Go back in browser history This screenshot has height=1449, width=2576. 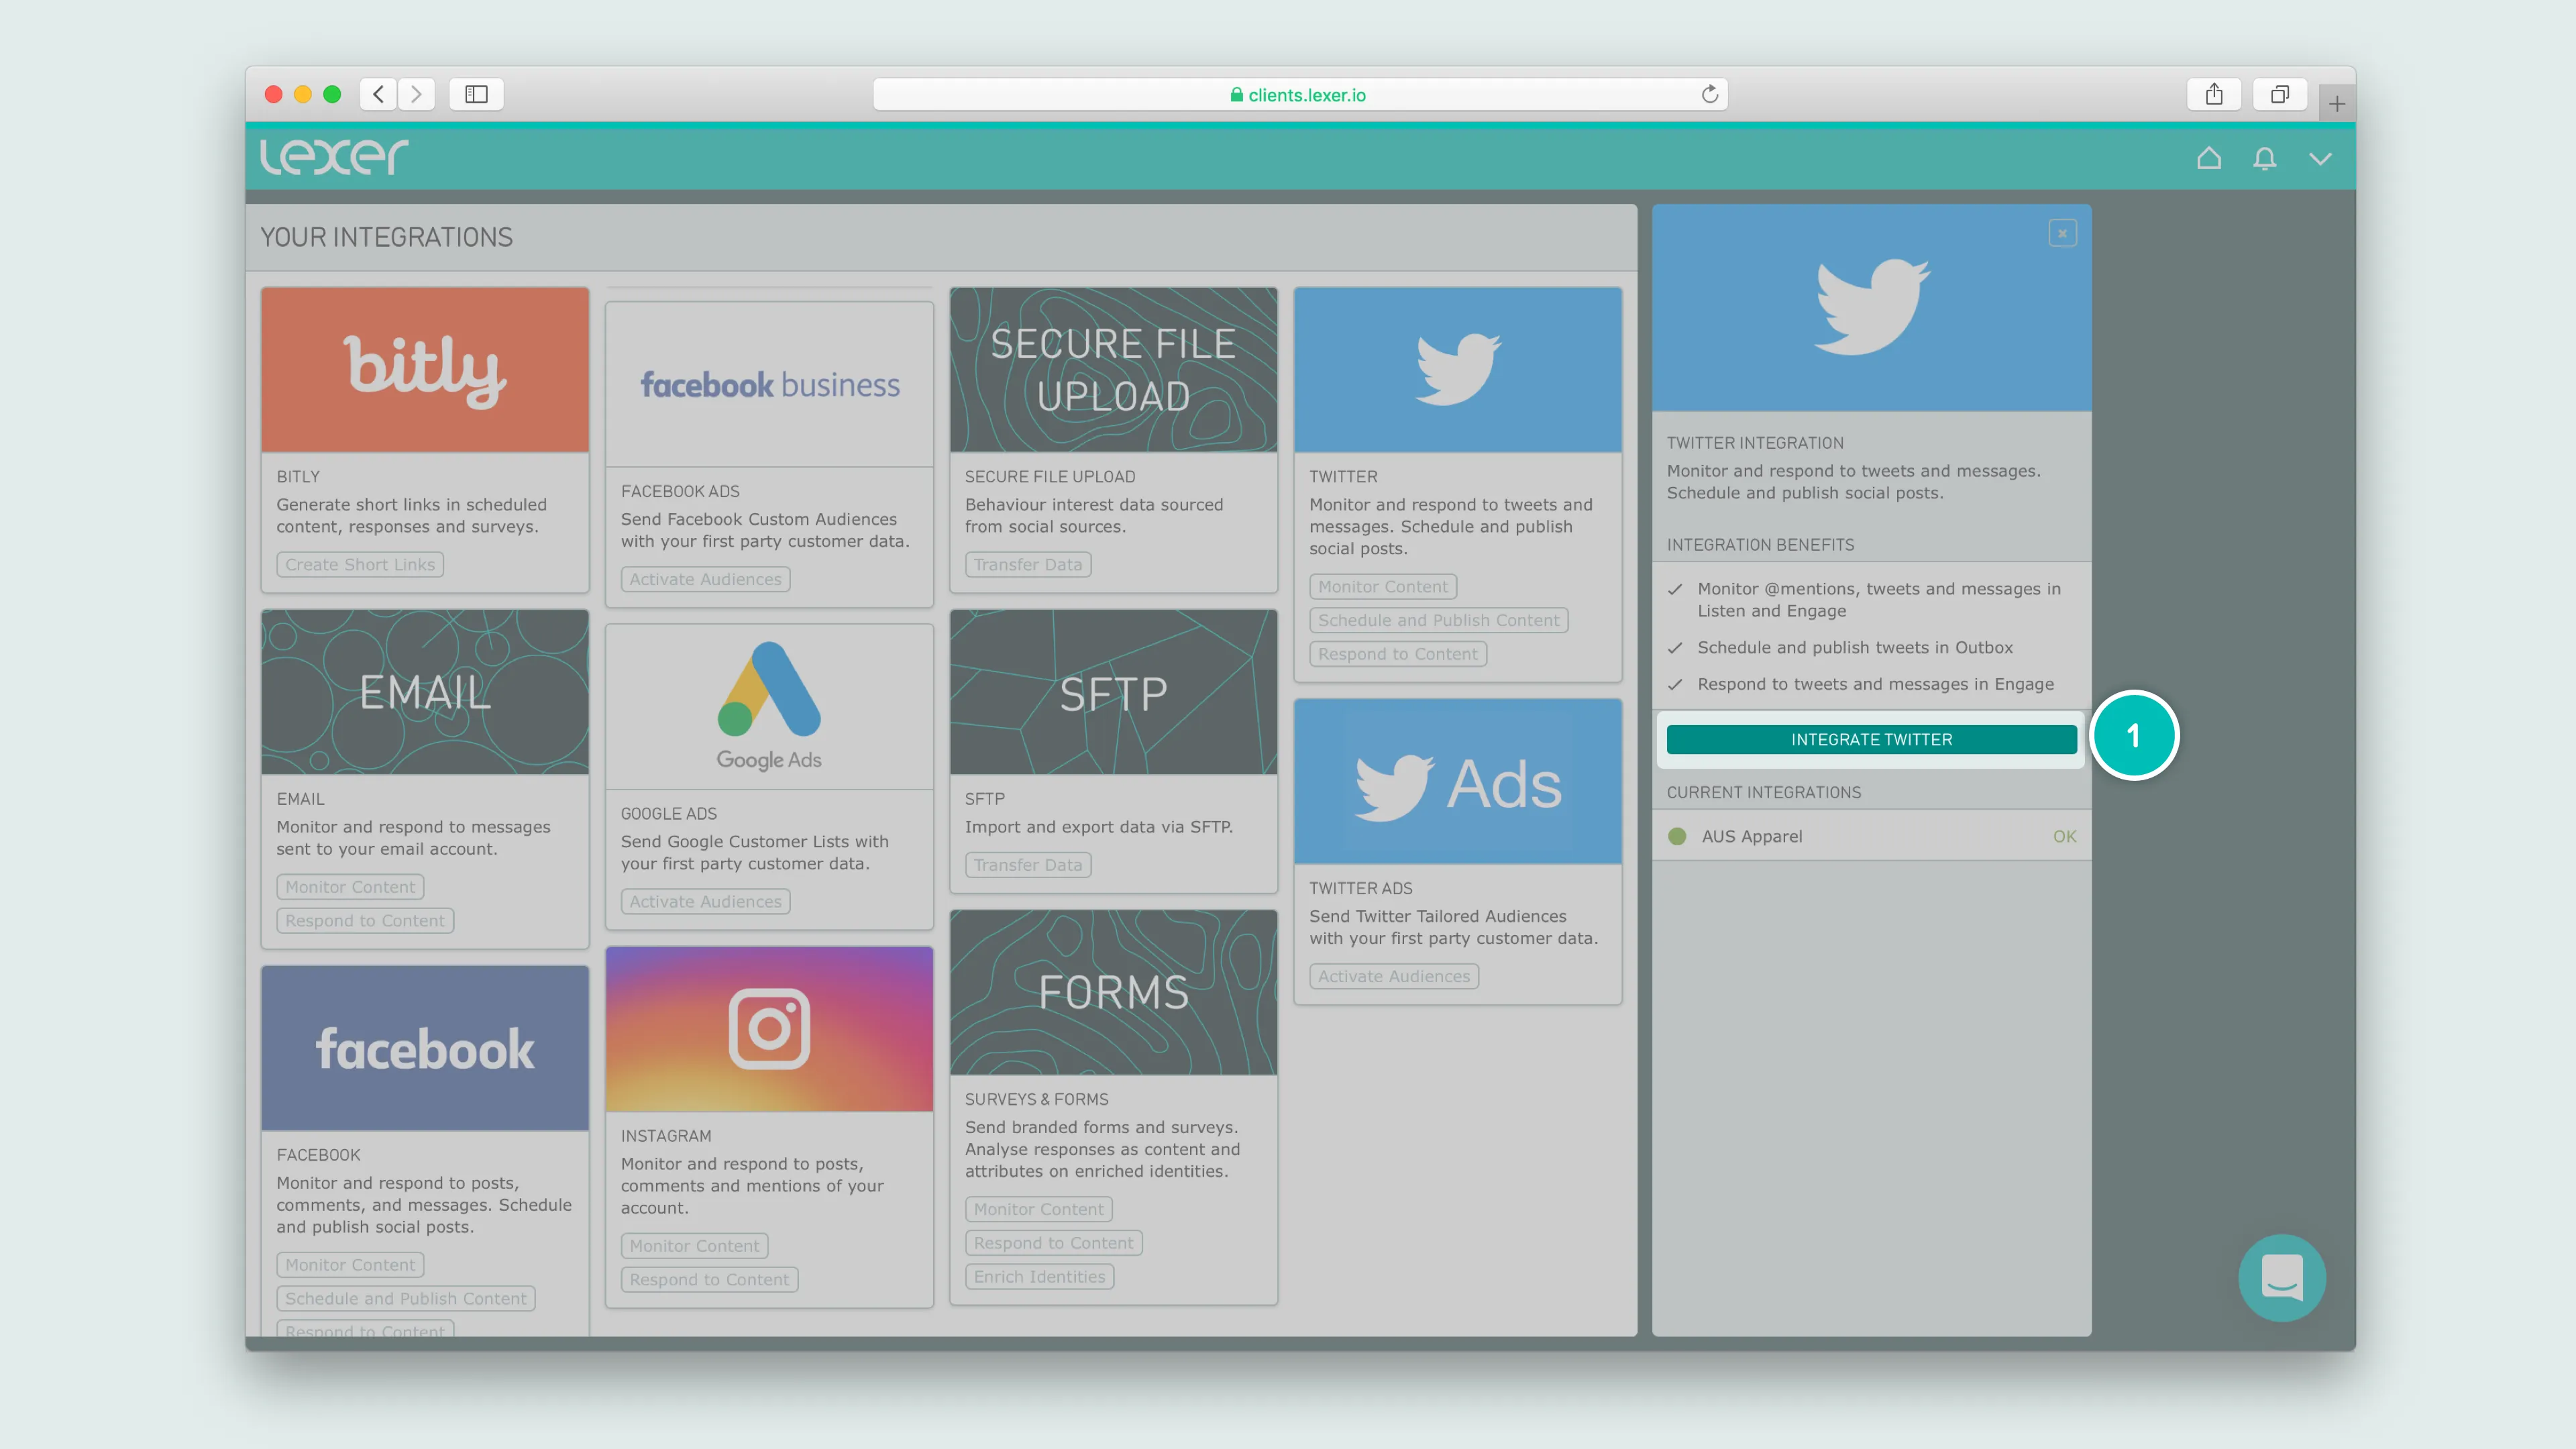coord(378,94)
